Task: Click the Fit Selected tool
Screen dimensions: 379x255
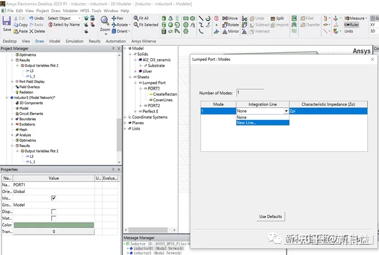Action: tap(146, 25)
